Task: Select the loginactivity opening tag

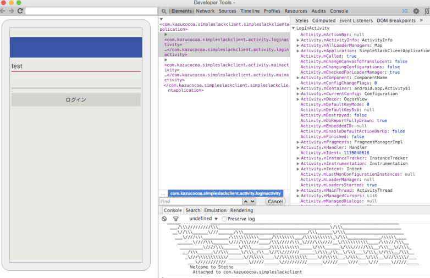Action: [226, 42]
